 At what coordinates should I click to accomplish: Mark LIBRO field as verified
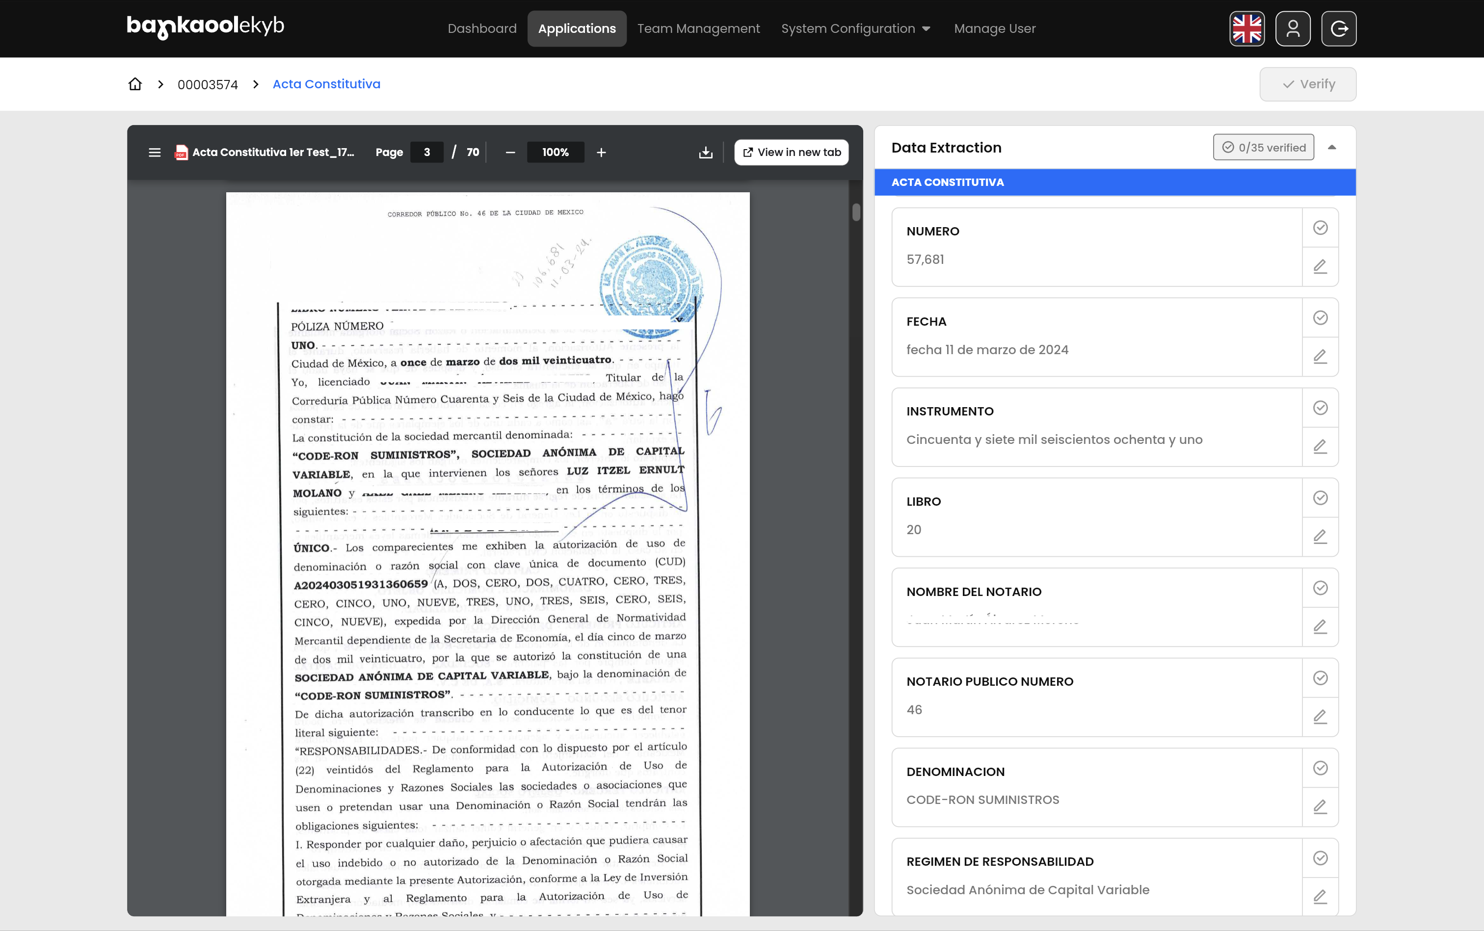pyautogui.click(x=1320, y=497)
